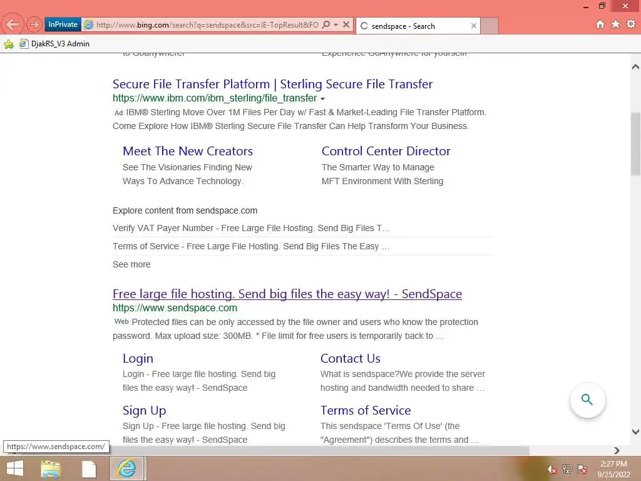Click 'Verify VAT Payer Number' result row

click(x=251, y=228)
